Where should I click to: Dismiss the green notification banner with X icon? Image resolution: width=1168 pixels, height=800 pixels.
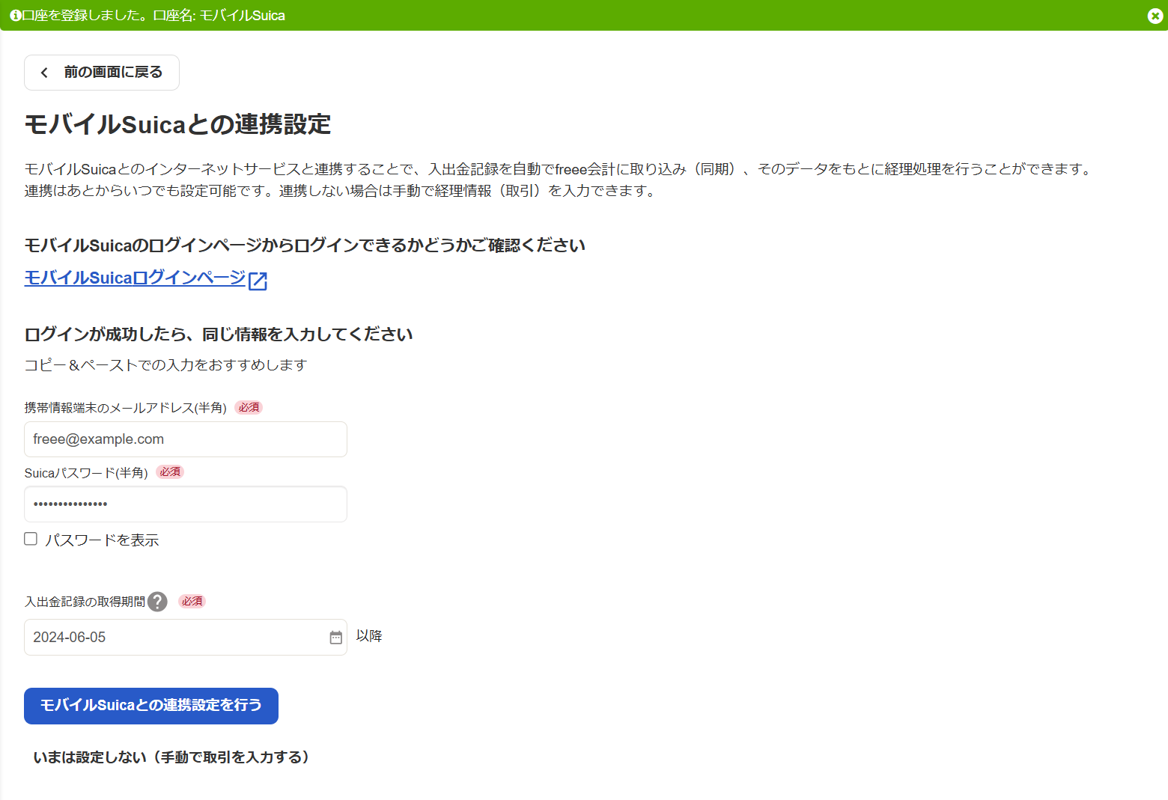coord(1155,16)
